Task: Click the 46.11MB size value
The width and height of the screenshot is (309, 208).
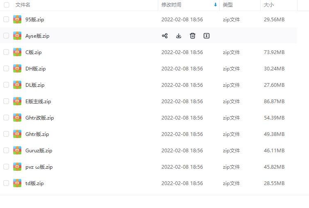Action: 274,151
